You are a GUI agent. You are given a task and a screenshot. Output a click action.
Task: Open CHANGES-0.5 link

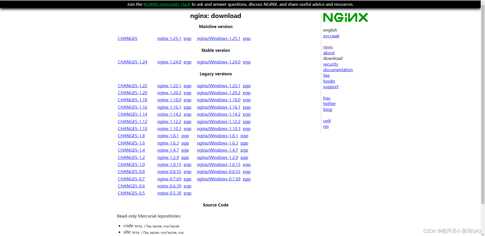click(x=131, y=193)
